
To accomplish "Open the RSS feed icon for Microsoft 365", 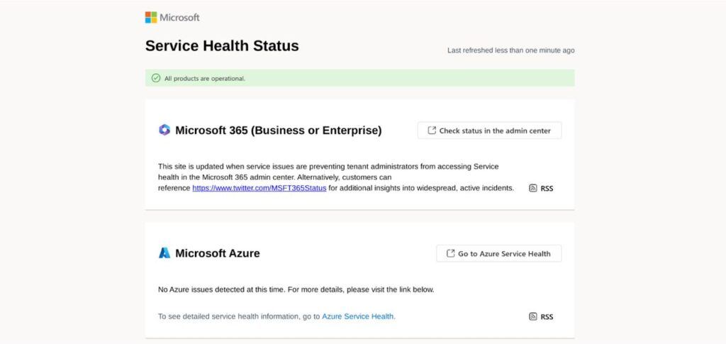I will pyautogui.click(x=533, y=188).
